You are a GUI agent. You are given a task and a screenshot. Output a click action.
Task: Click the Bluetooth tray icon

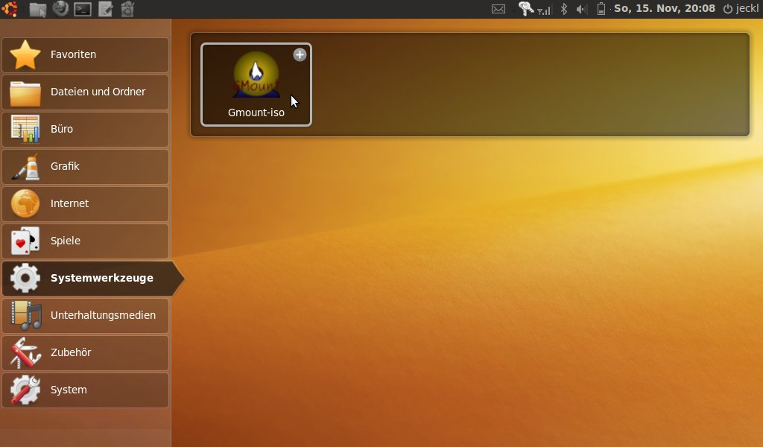563,9
